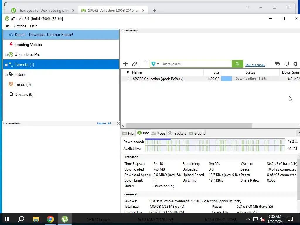The height and width of the screenshot is (225, 300).
Task: Close the sidebar advertisement
Action: click(x=118, y=123)
